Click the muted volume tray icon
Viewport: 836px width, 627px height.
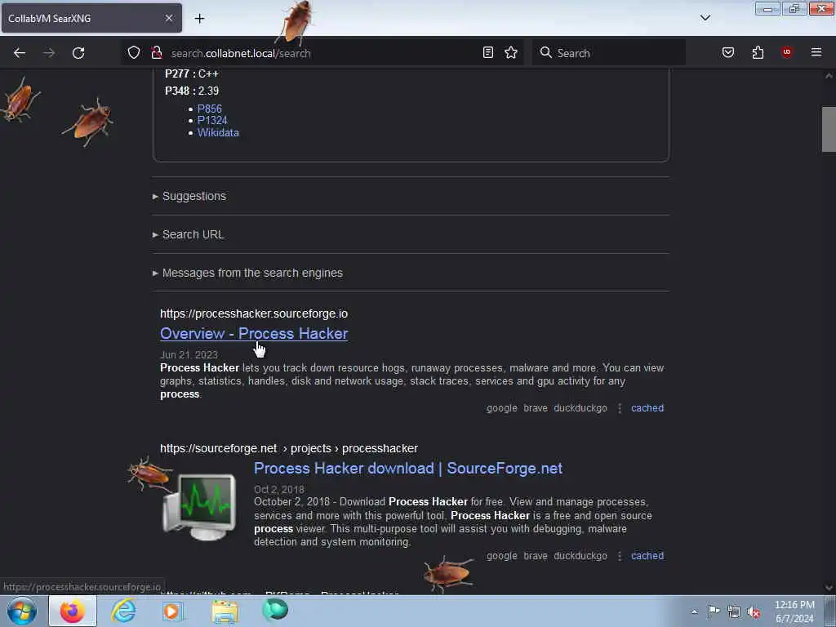754,612
